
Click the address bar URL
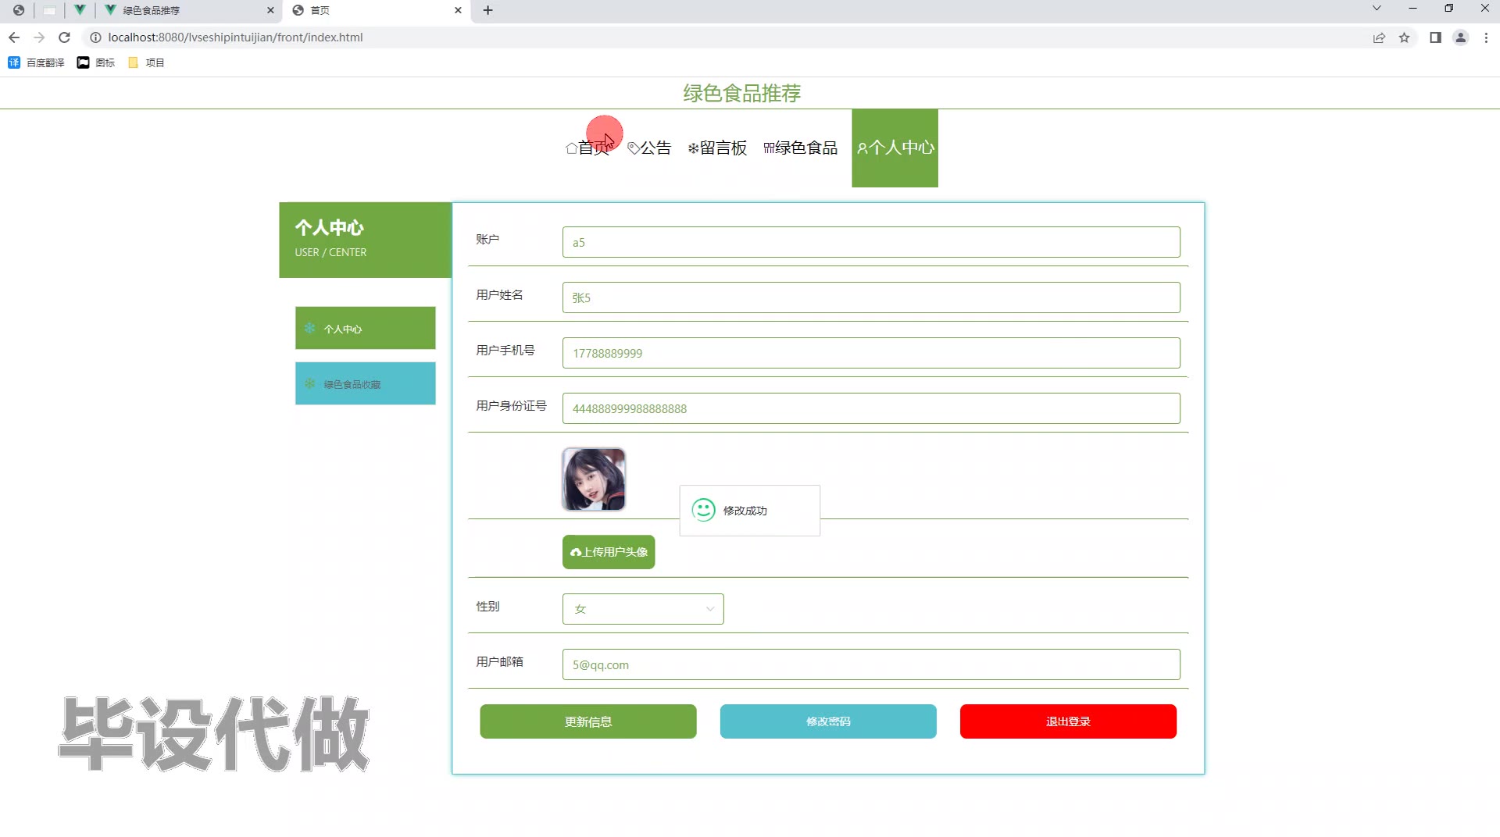235,37
